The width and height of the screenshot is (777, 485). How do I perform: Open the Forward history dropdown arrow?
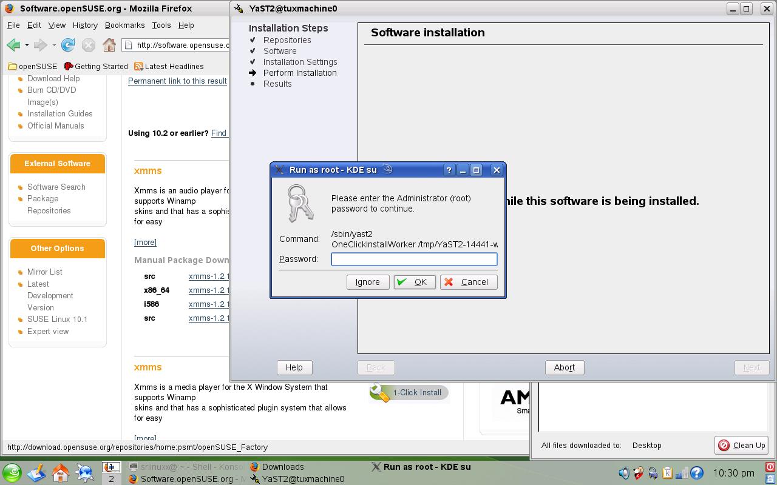(x=54, y=45)
